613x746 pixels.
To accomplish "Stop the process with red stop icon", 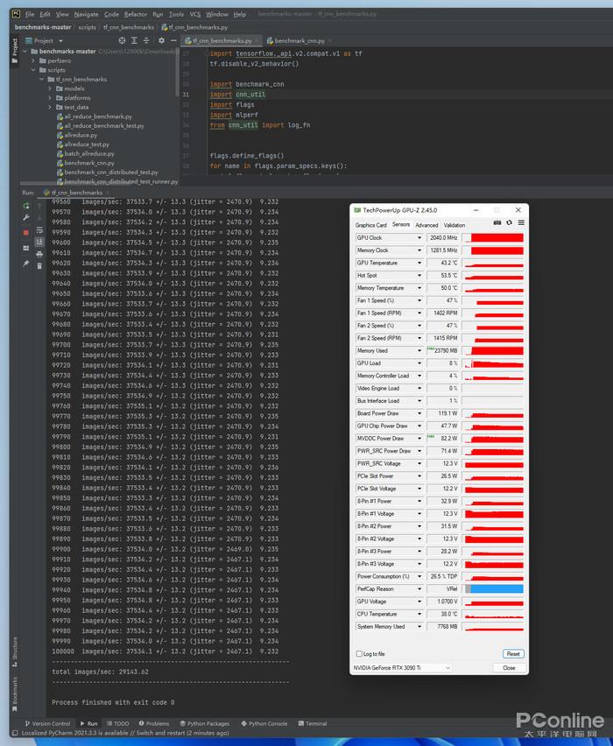I will tap(26, 233).
